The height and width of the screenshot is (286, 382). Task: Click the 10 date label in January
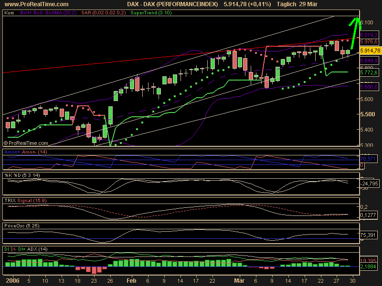point(45,281)
